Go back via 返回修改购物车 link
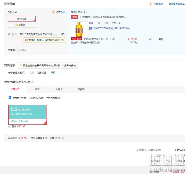 coord(177,4)
